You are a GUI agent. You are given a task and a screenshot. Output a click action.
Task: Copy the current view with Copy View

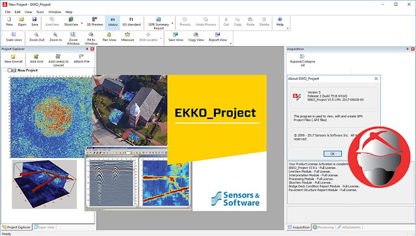[196, 37]
